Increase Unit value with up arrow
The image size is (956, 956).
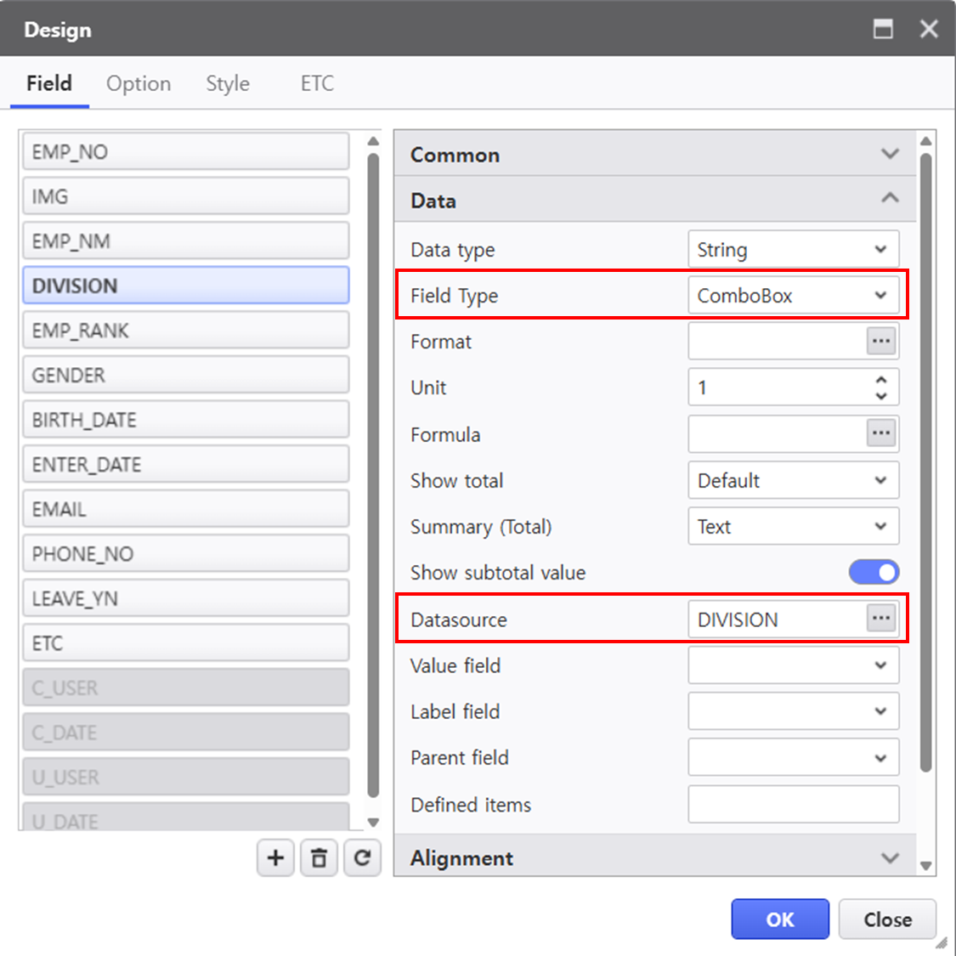pyautogui.click(x=881, y=379)
